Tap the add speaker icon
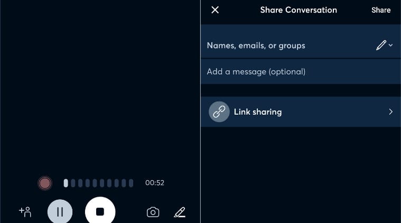 (x=25, y=212)
